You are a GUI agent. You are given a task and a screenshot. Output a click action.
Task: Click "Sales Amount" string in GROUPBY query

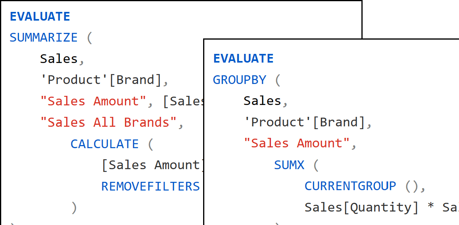(x=297, y=143)
